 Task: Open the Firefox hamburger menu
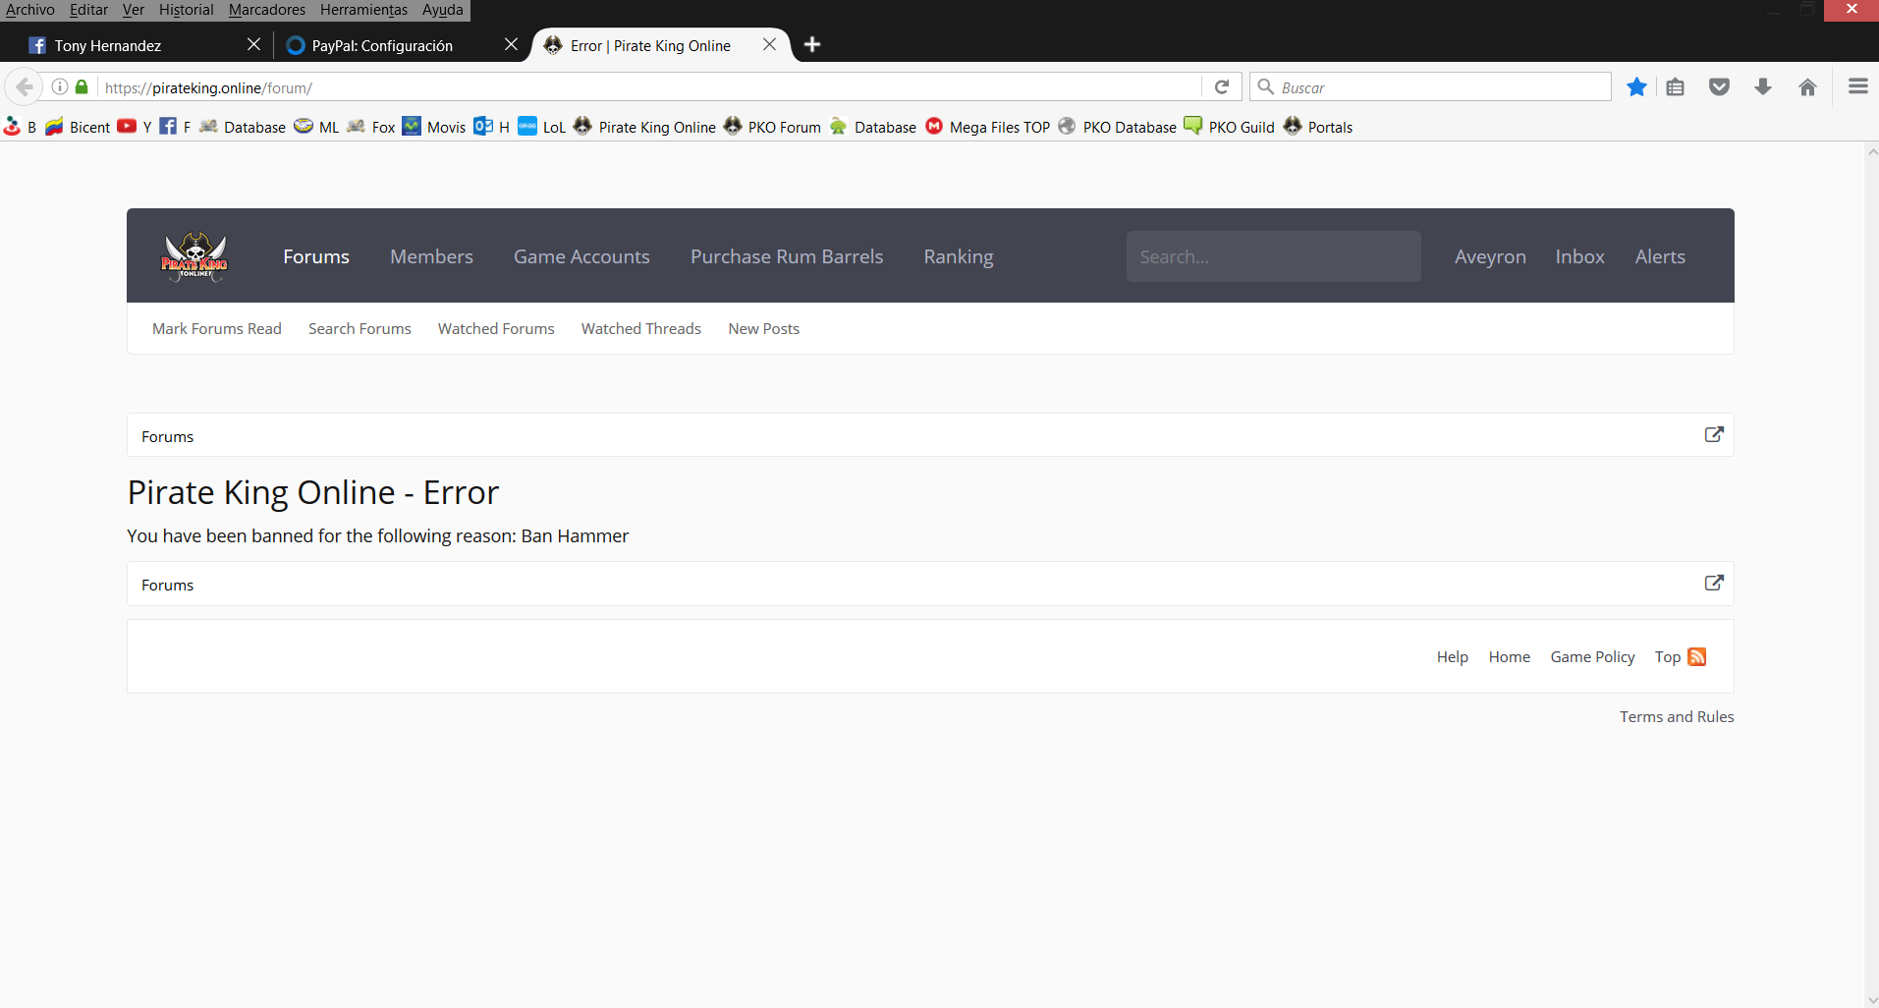pyautogui.click(x=1857, y=87)
